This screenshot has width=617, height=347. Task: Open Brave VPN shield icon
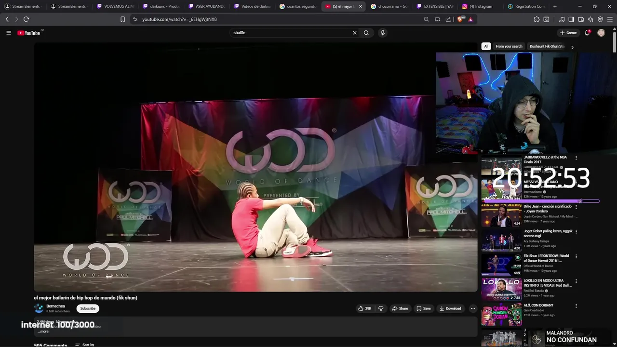[x=600, y=19]
